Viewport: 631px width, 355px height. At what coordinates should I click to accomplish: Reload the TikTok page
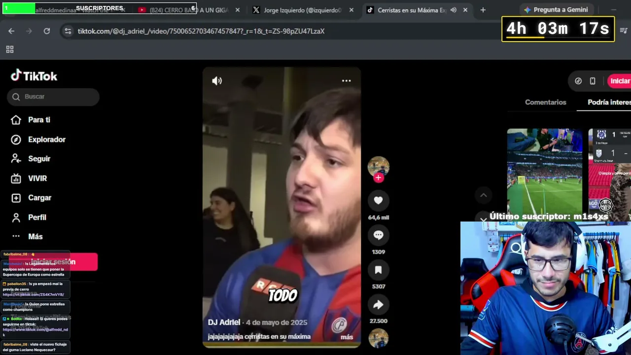click(47, 31)
